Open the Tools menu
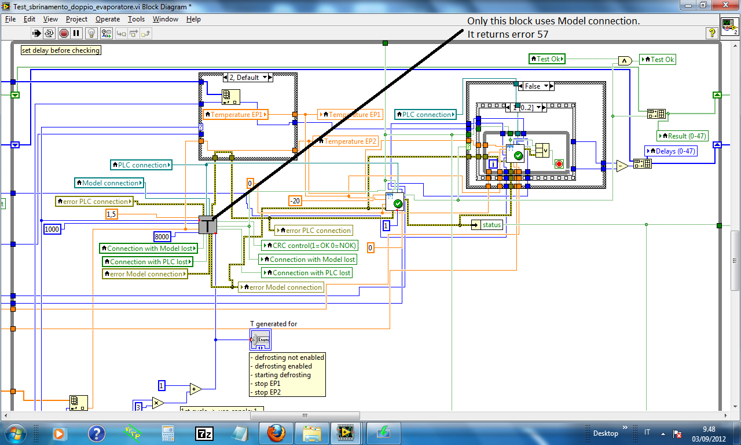741x445 pixels. pos(137,19)
